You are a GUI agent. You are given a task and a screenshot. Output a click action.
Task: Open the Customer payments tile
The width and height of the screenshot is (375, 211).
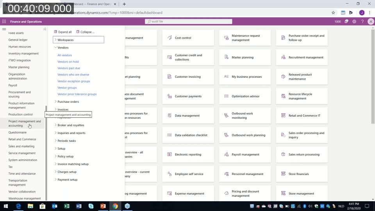188,96
